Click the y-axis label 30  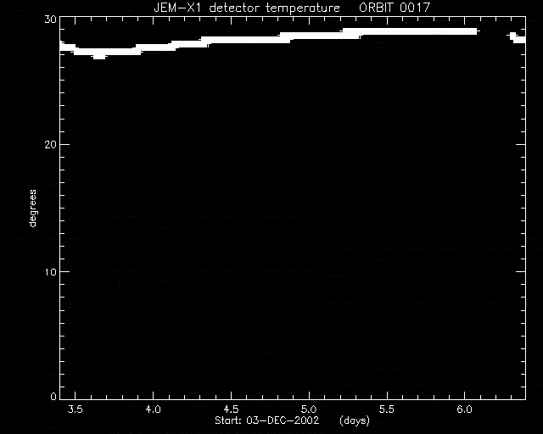pos(50,19)
